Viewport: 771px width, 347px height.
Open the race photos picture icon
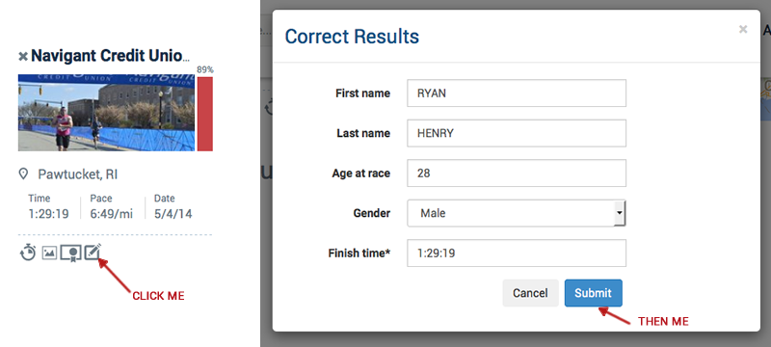(x=49, y=254)
